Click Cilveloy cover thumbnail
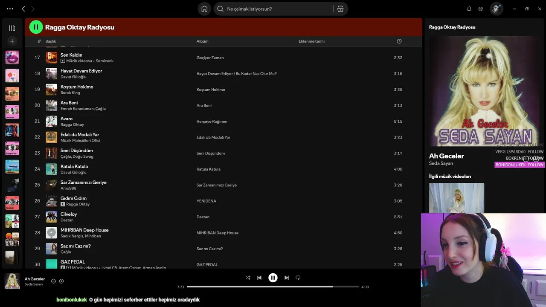546x307 pixels. [x=52, y=217]
